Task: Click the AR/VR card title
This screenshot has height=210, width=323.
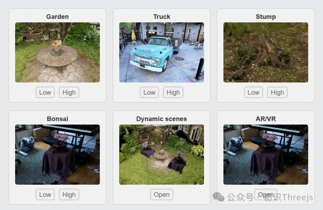Action: [x=266, y=119]
